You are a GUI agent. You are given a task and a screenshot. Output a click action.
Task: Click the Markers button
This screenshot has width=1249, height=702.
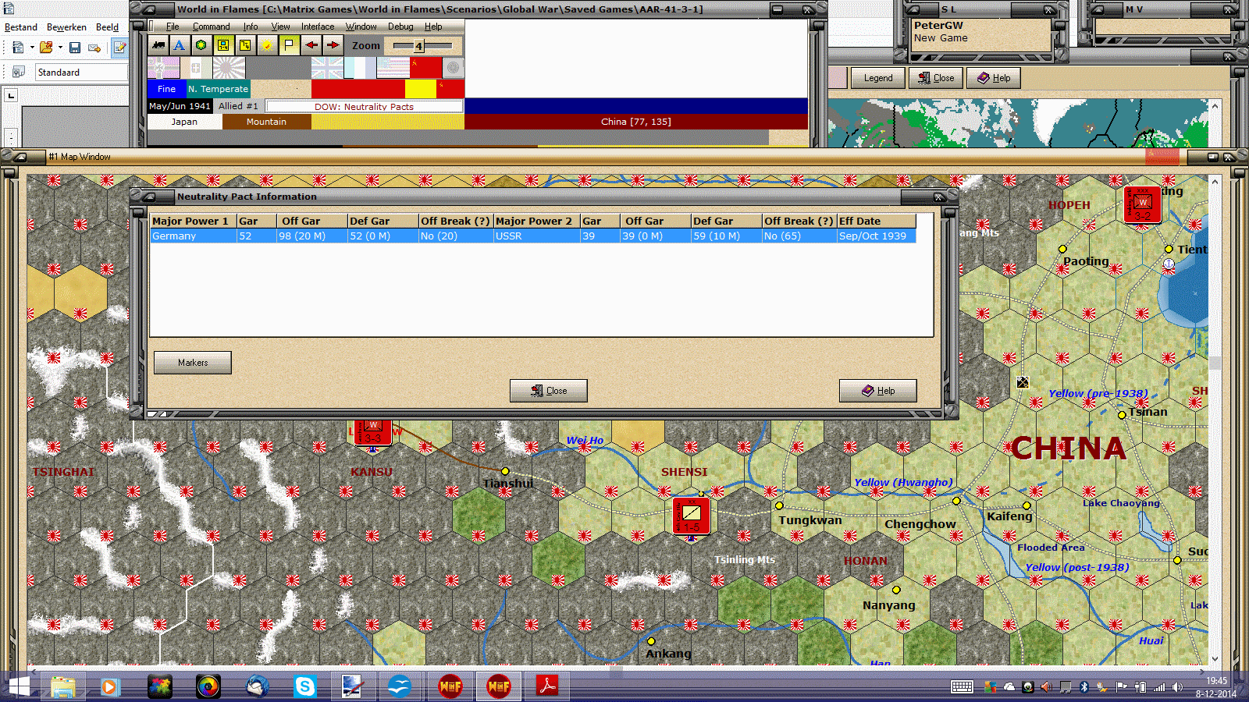point(193,363)
